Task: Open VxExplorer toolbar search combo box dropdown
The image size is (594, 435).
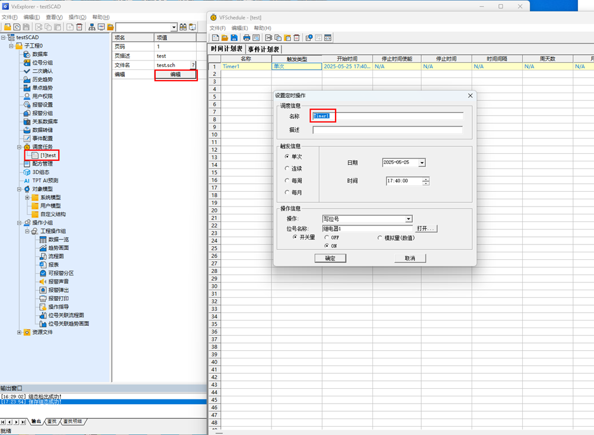Action: click(174, 27)
